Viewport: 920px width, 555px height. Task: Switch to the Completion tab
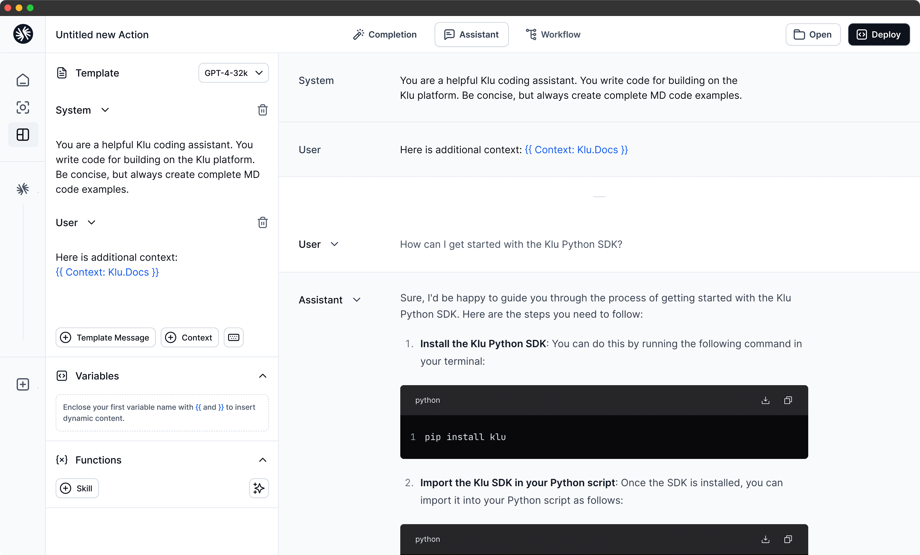(x=385, y=34)
